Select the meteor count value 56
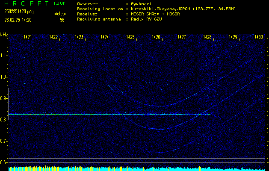Screen dimensions: 269x171 tap(62, 20)
